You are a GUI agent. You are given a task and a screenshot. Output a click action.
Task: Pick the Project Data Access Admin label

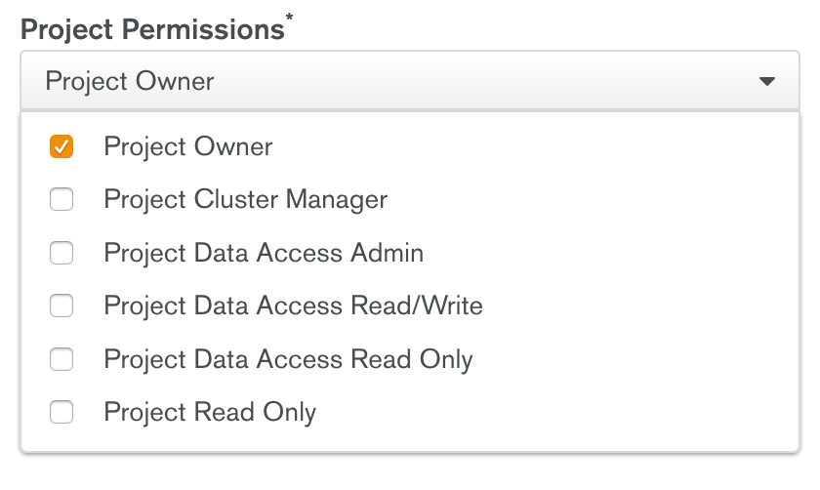[x=264, y=253]
